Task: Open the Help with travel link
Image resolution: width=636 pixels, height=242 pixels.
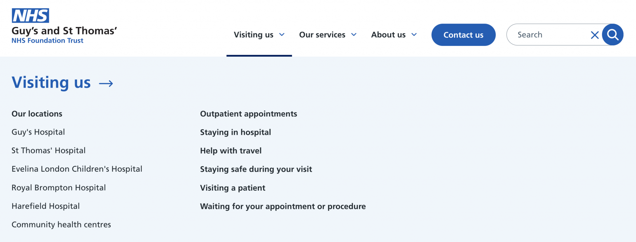Action: 231,151
